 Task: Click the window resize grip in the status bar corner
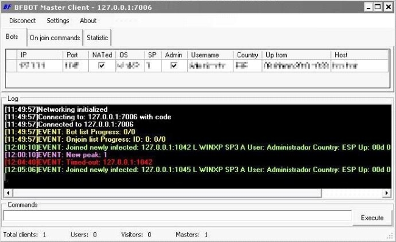point(390,236)
